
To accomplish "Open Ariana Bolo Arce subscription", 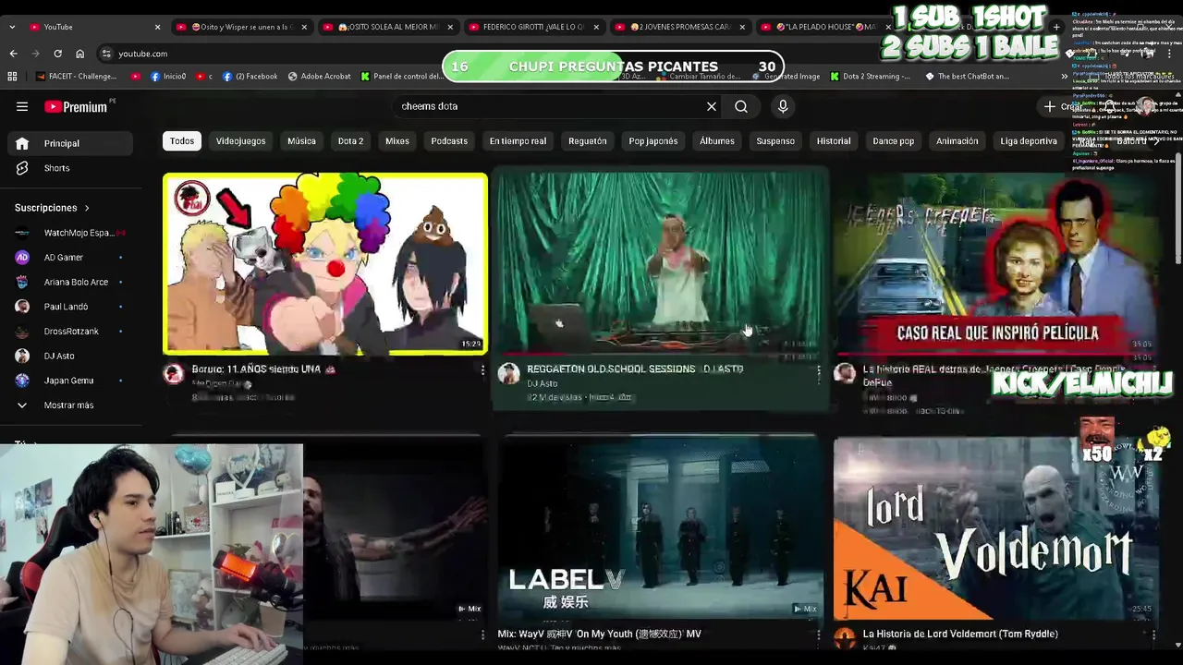I will pos(71,282).
